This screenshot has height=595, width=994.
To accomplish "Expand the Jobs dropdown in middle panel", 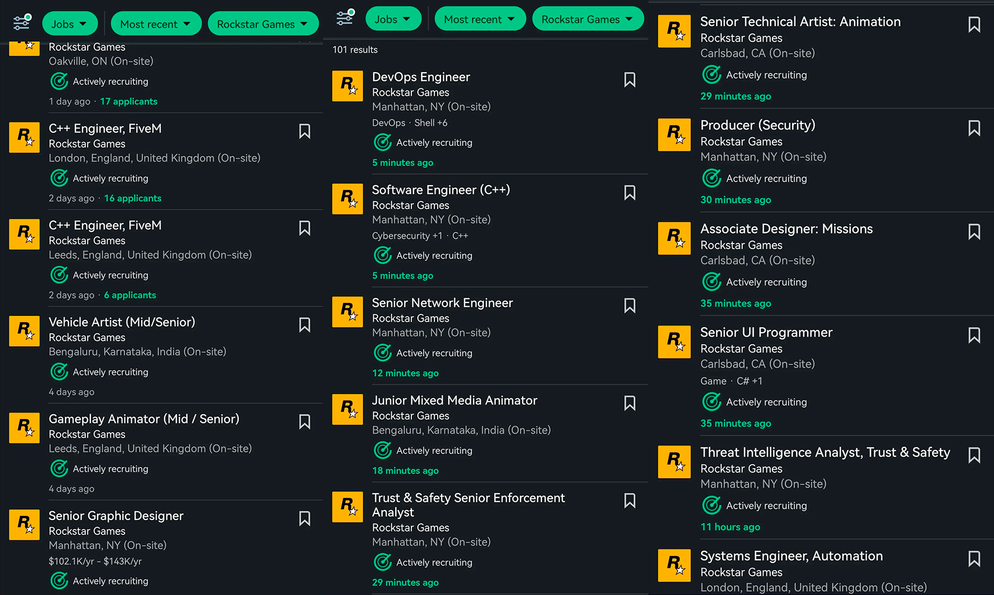I will pyautogui.click(x=393, y=19).
